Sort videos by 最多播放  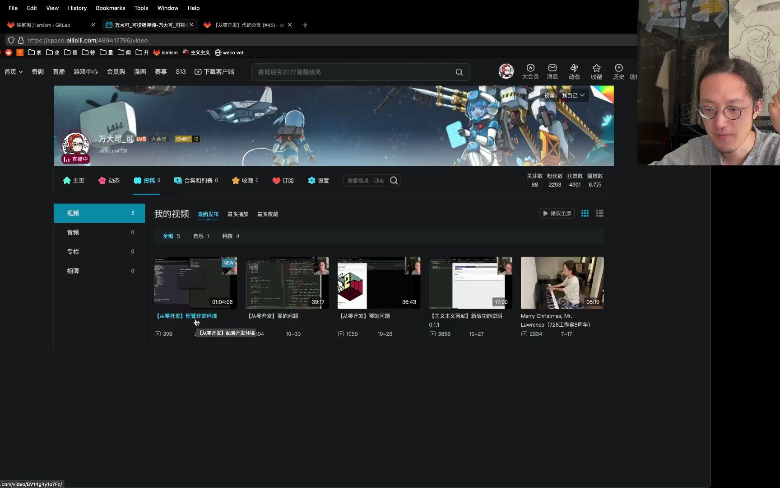[238, 214]
